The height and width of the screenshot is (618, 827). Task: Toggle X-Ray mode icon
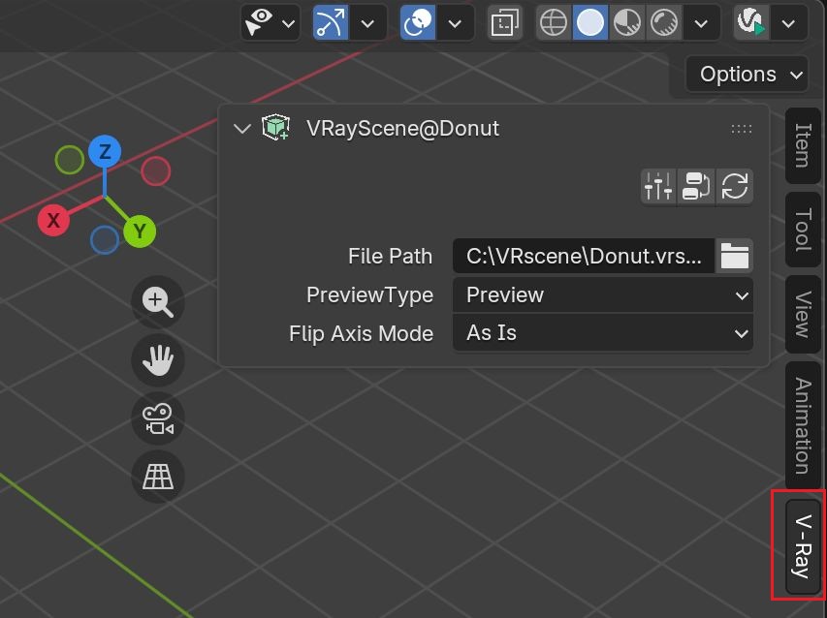point(505,22)
